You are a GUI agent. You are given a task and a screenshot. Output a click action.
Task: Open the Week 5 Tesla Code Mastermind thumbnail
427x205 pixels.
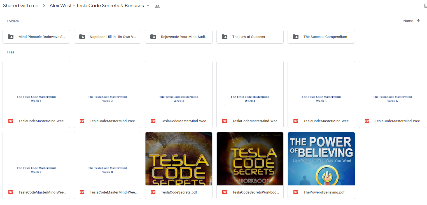pyautogui.click(x=321, y=88)
